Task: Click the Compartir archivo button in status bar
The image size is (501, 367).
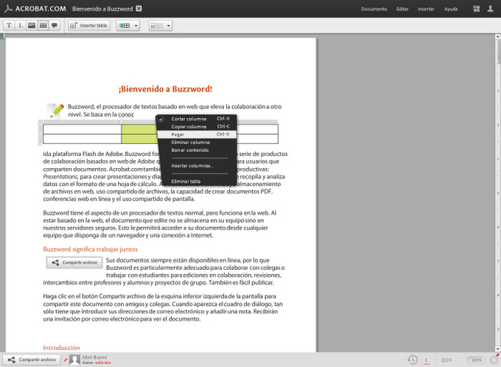Action: click(32, 360)
